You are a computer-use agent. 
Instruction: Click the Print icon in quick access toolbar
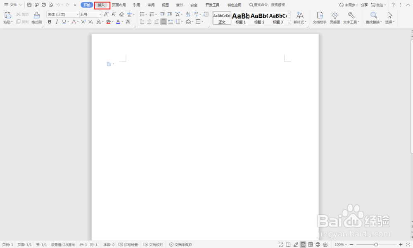tap(44, 5)
